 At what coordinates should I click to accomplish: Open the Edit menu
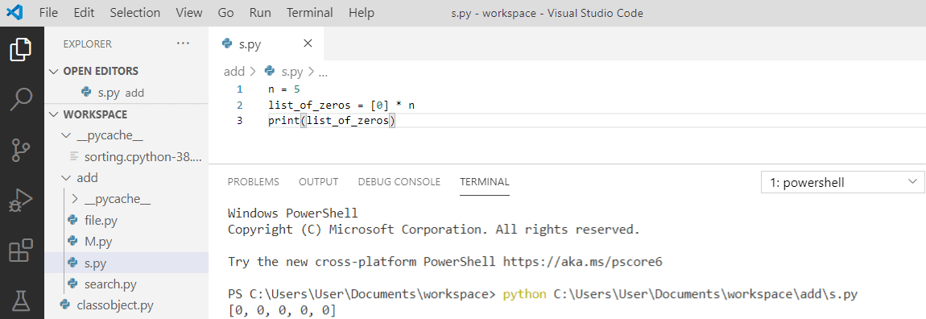coord(84,12)
